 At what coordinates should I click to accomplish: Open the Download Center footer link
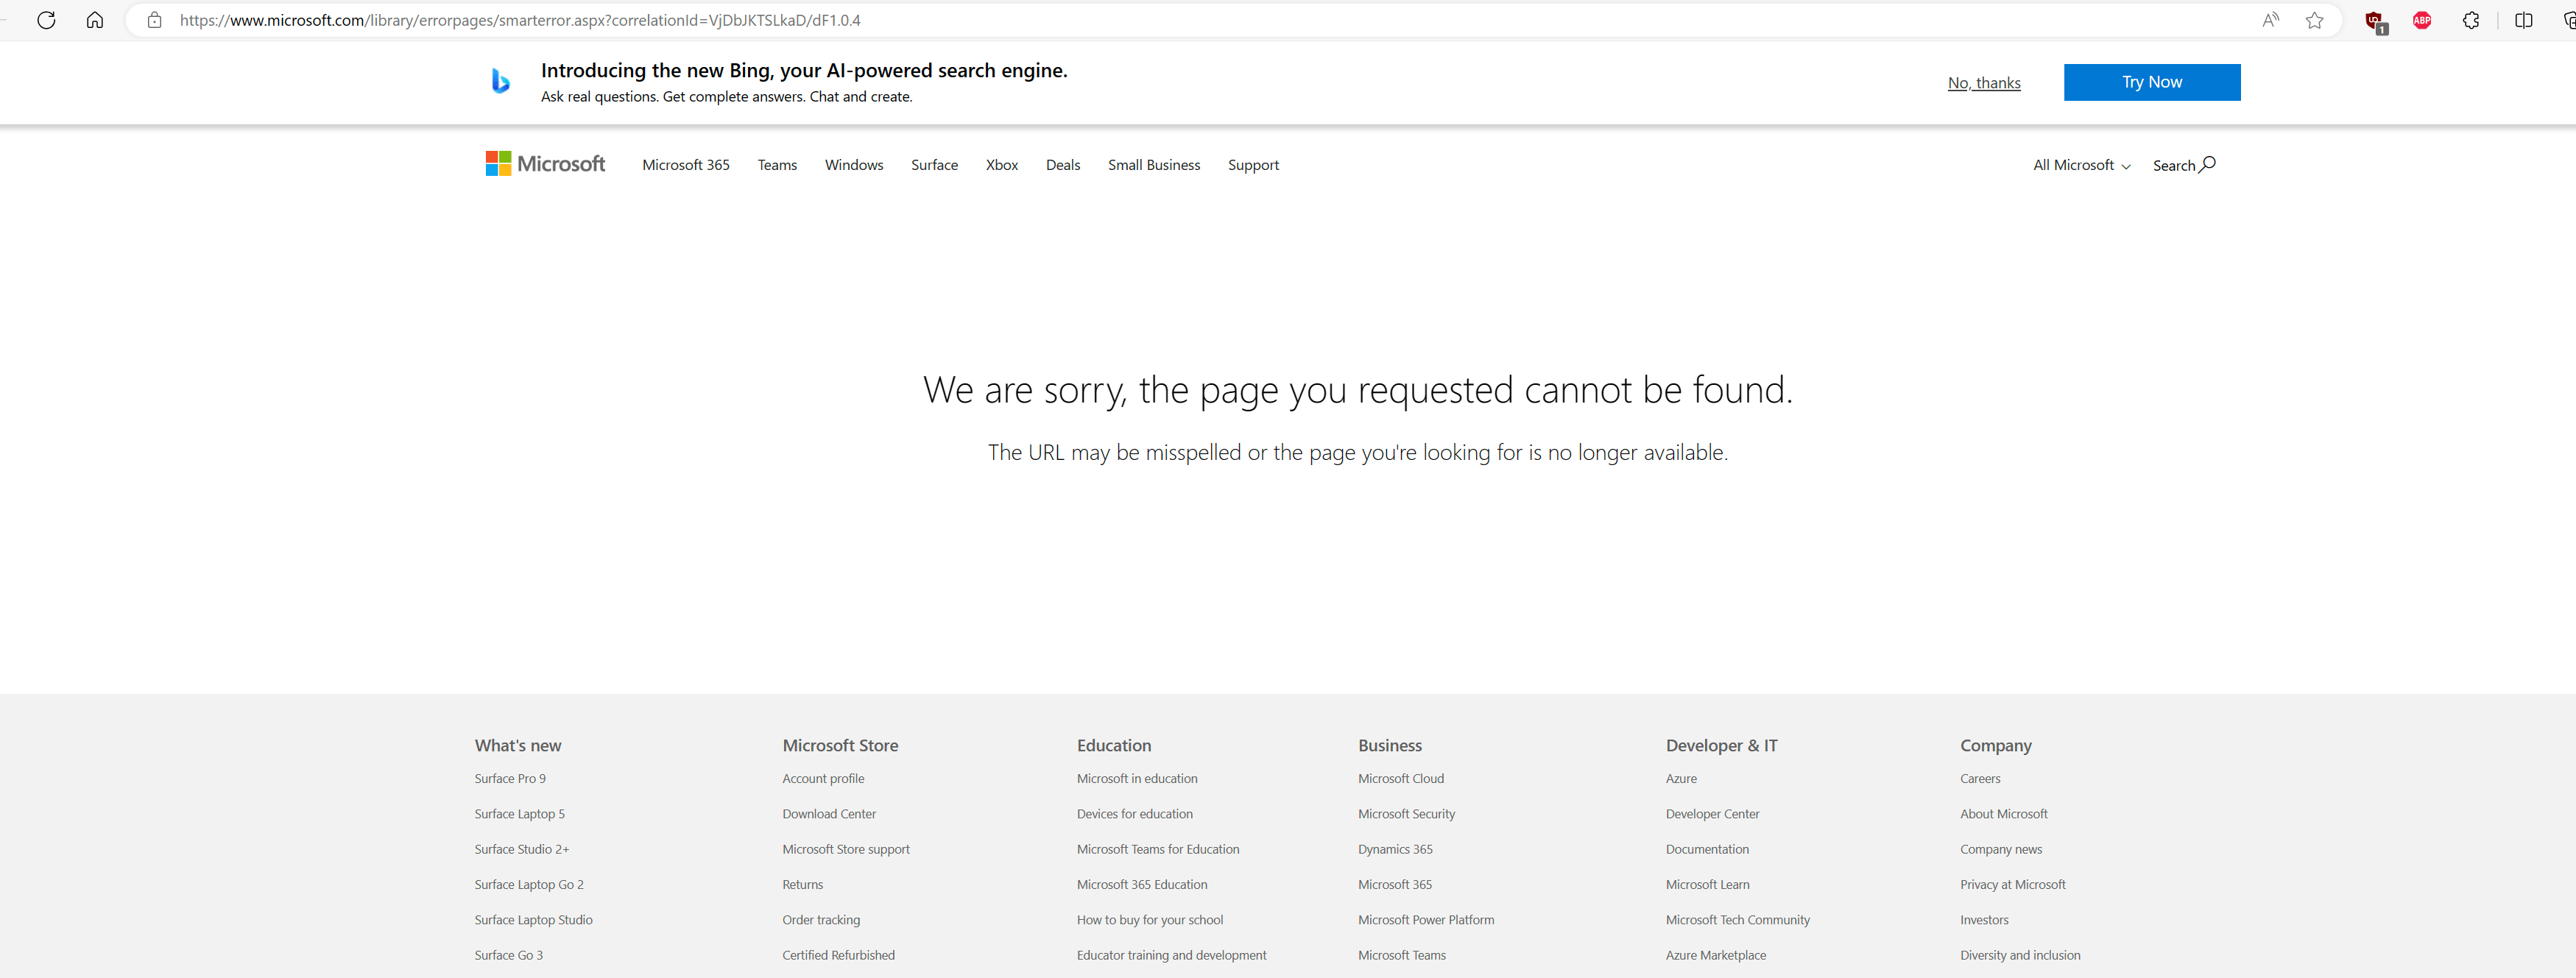tap(829, 814)
